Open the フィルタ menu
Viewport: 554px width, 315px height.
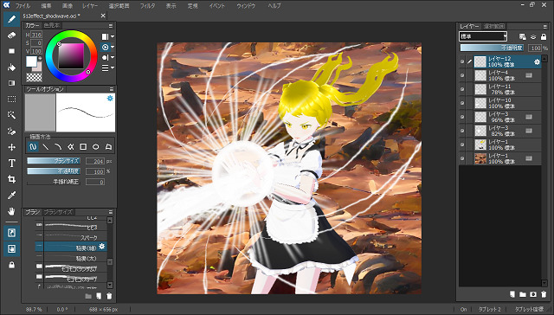pos(147,6)
